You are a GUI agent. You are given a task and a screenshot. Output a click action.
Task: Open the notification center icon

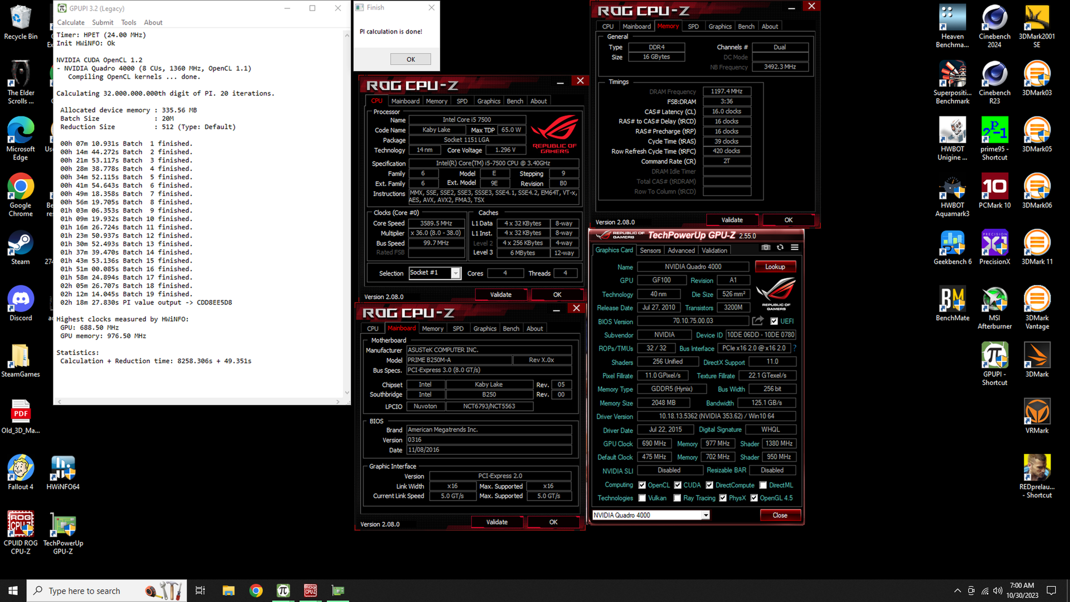point(1052,591)
